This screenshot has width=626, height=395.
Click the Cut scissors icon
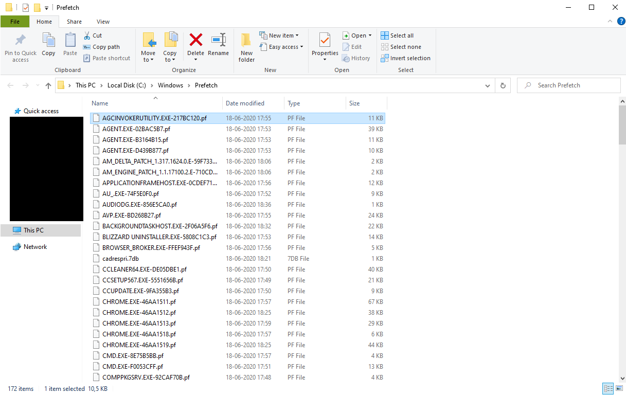[87, 35]
